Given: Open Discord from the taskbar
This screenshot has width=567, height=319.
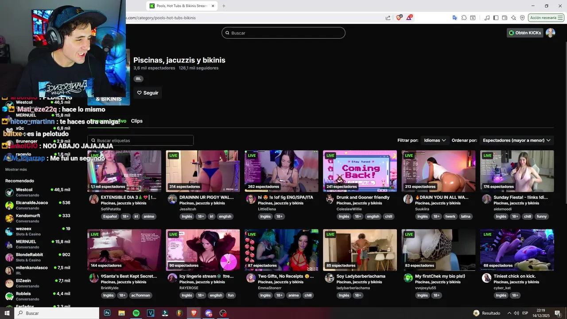Looking at the screenshot, I should (x=208, y=313).
